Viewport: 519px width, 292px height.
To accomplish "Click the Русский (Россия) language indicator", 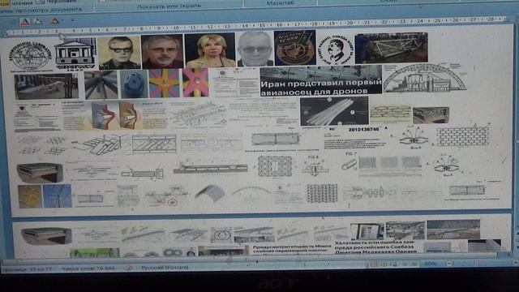I will (165, 268).
